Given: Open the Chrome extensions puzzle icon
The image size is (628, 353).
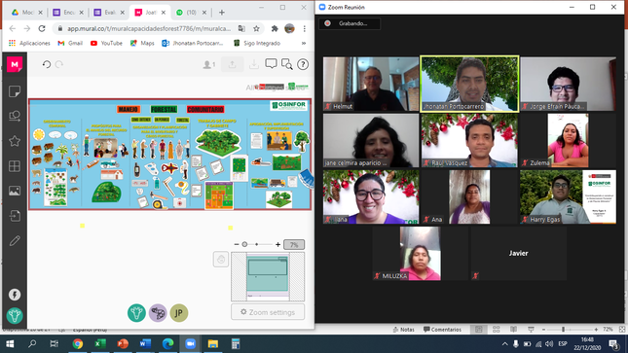Looking at the screenshot, I should tap(275, 28).
